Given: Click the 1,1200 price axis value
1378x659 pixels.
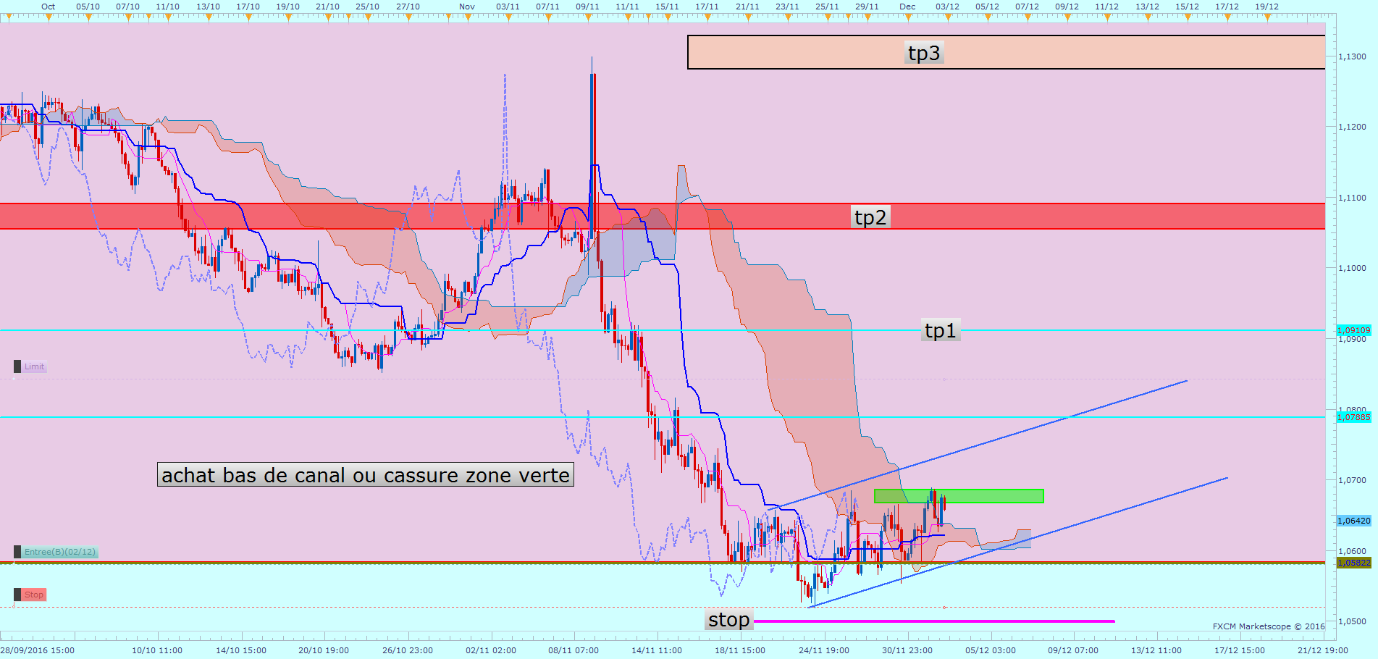Looking at the screenshot, I should coord(1353,127).
